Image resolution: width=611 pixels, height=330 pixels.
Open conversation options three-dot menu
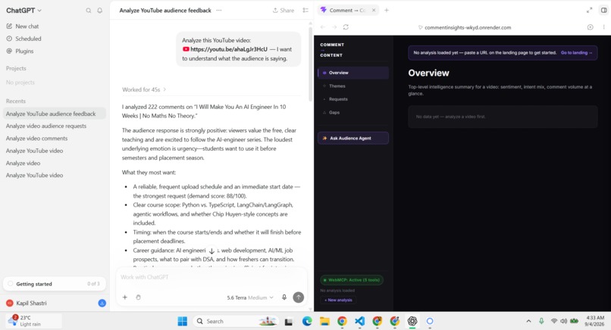219,11
